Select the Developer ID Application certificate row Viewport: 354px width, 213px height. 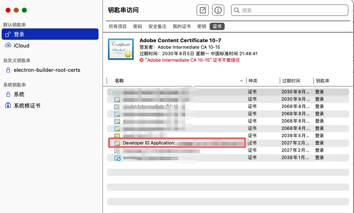point(228,143)
